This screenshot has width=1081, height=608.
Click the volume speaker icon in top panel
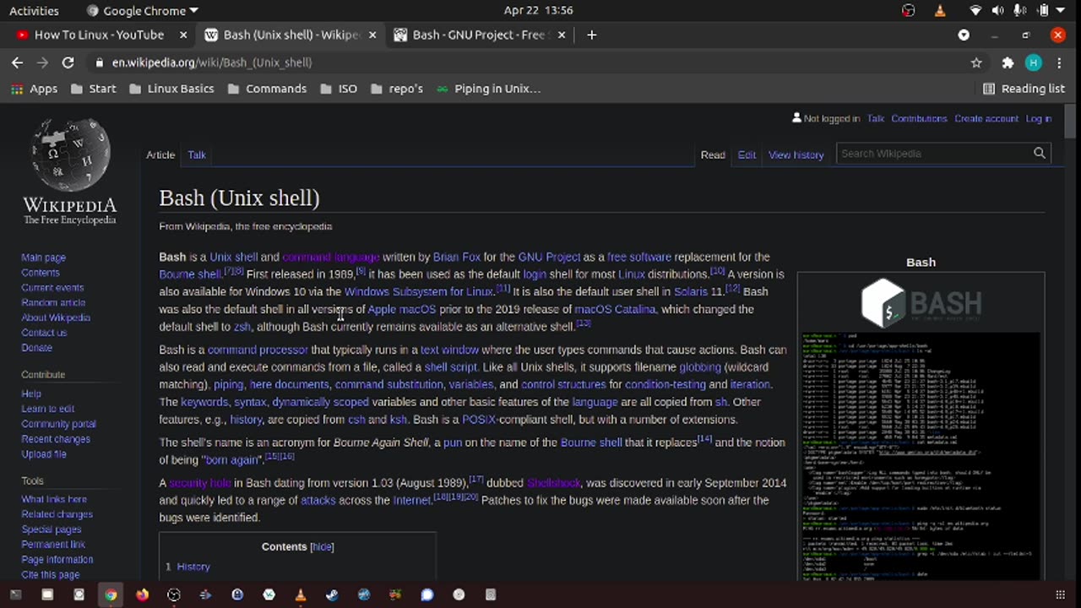pyautogui.click(x=997, y=11)
